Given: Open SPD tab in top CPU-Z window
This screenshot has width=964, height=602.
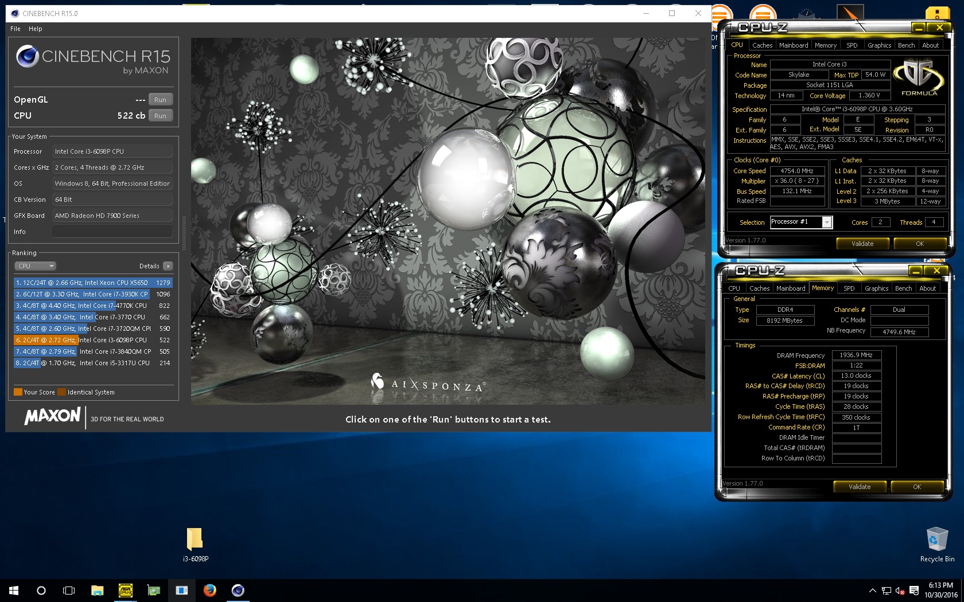Looking at the screenshot, I should [x=852, y=45].
